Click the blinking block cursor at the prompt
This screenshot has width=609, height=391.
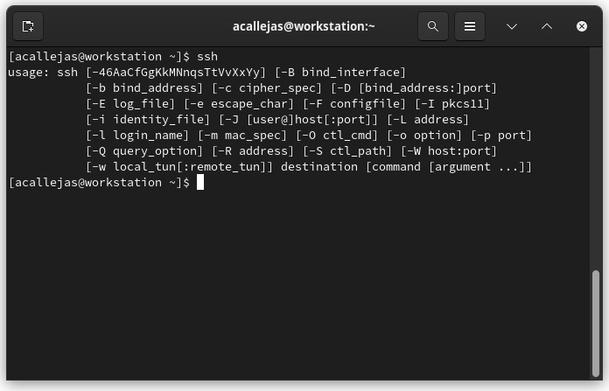[200, 183]
